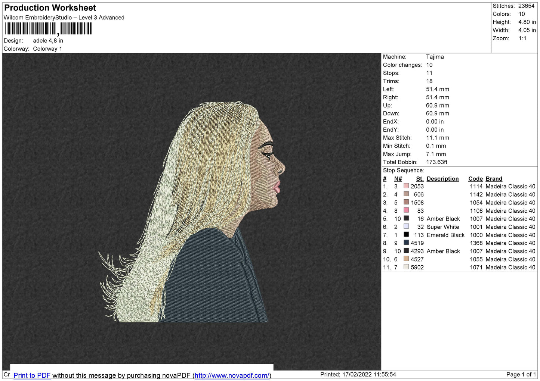The image size is (540, 381).
Task: Click the printed timestamp 17/02/2022 11:55:54
Action: [x=369, y=374]
